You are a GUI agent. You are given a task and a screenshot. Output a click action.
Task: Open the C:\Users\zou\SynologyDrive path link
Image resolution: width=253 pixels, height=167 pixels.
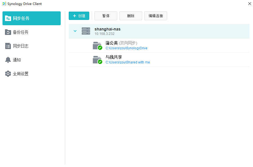[126, 48]
